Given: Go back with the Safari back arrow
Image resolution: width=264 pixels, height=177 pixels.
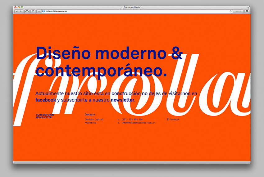Looking at the screenshot, I should pyautogui.click(x=17, y=11).
